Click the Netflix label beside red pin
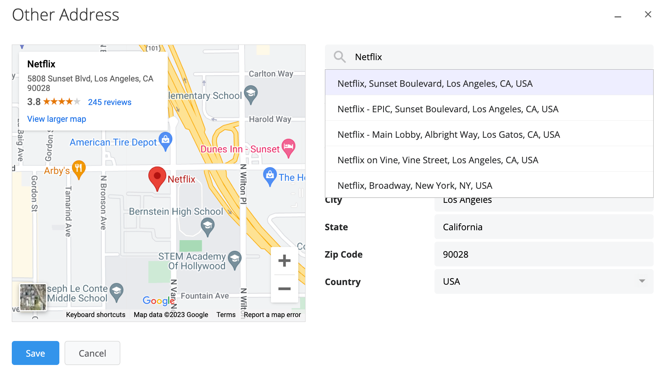This screenshot has width=662, height=376. tap(181, 179)
